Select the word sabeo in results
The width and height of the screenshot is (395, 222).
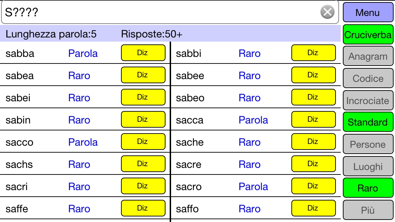(x=190, y=98)
